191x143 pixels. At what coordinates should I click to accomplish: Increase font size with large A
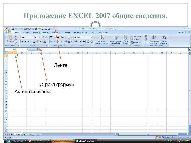(43, 37)
